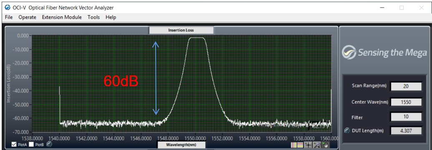Screen dimensions: 432x150
Task: Click the Insertion Loss title button
Action: pos(181,30)
